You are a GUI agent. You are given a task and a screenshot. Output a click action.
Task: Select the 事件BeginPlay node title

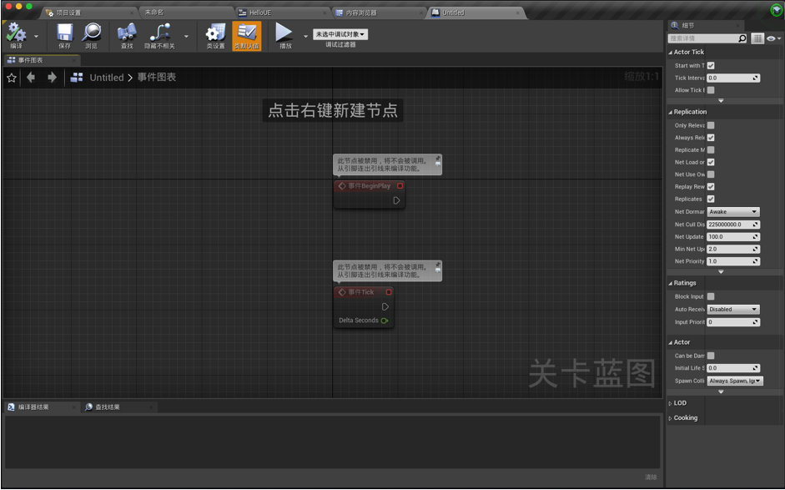click(x=369, y=186)
